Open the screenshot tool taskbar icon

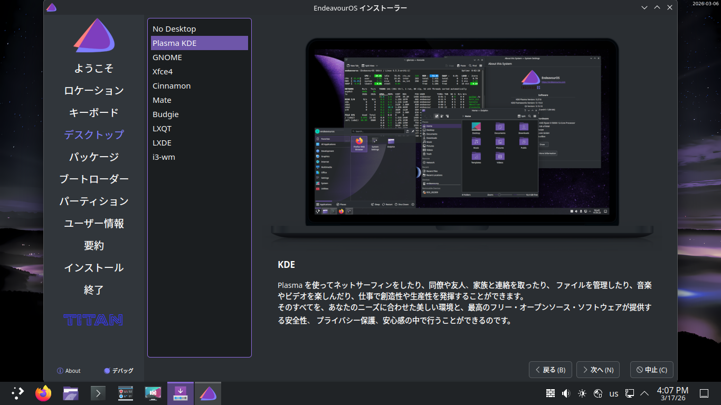153,393
